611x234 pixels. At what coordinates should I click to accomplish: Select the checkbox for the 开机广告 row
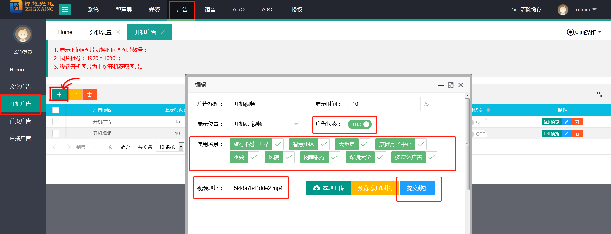56,122
